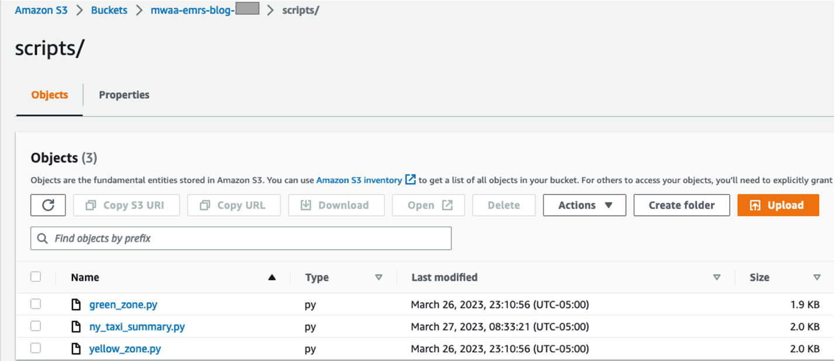
Task: Open the mwaa-emrs-blog bucket breadcrumb
Action: coord(205,11)
